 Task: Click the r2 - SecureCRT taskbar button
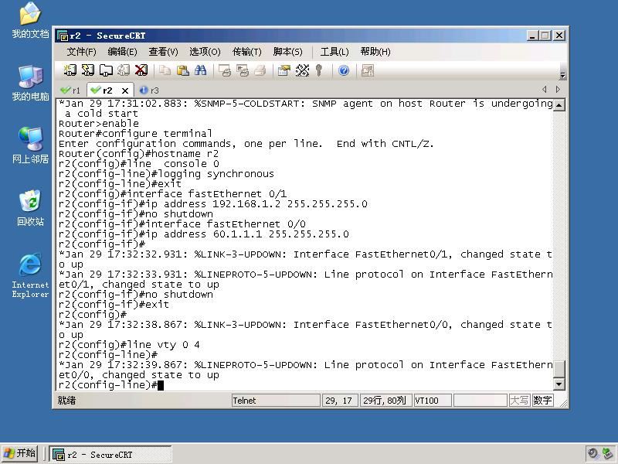(x=110, y=454)
